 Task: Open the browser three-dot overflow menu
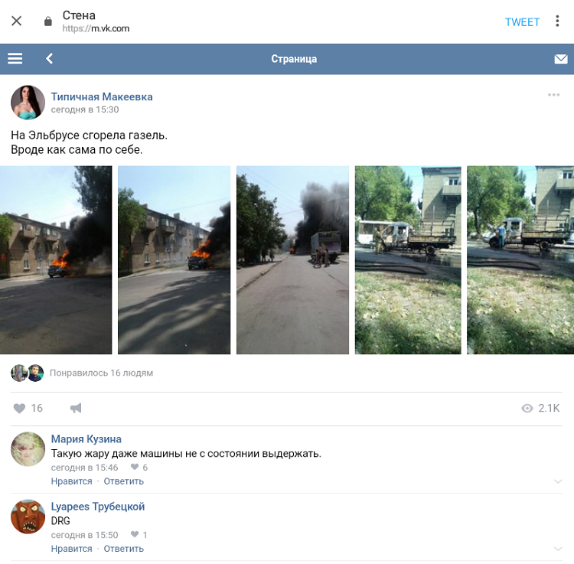coord(557,21)
